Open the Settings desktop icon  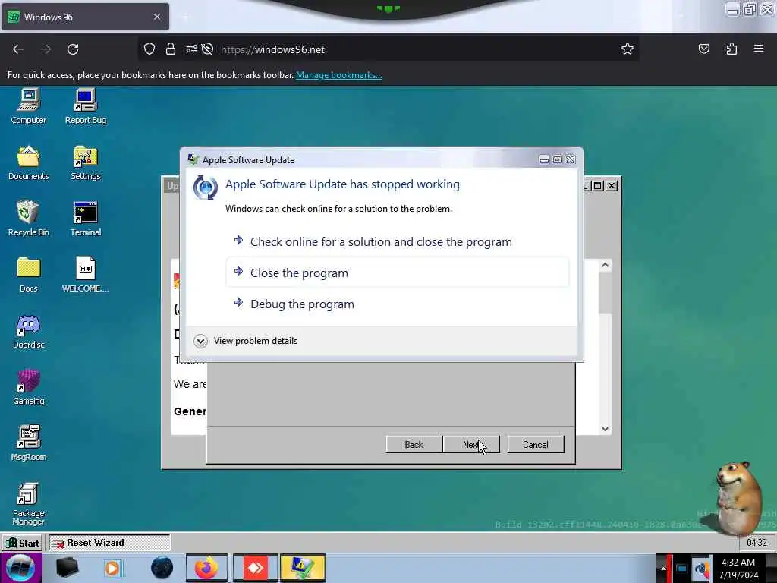pyautogui.click(x=85, y=162)
